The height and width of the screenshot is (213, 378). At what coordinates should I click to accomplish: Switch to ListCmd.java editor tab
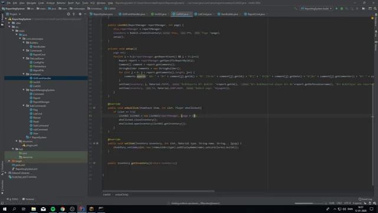(203, 14)
